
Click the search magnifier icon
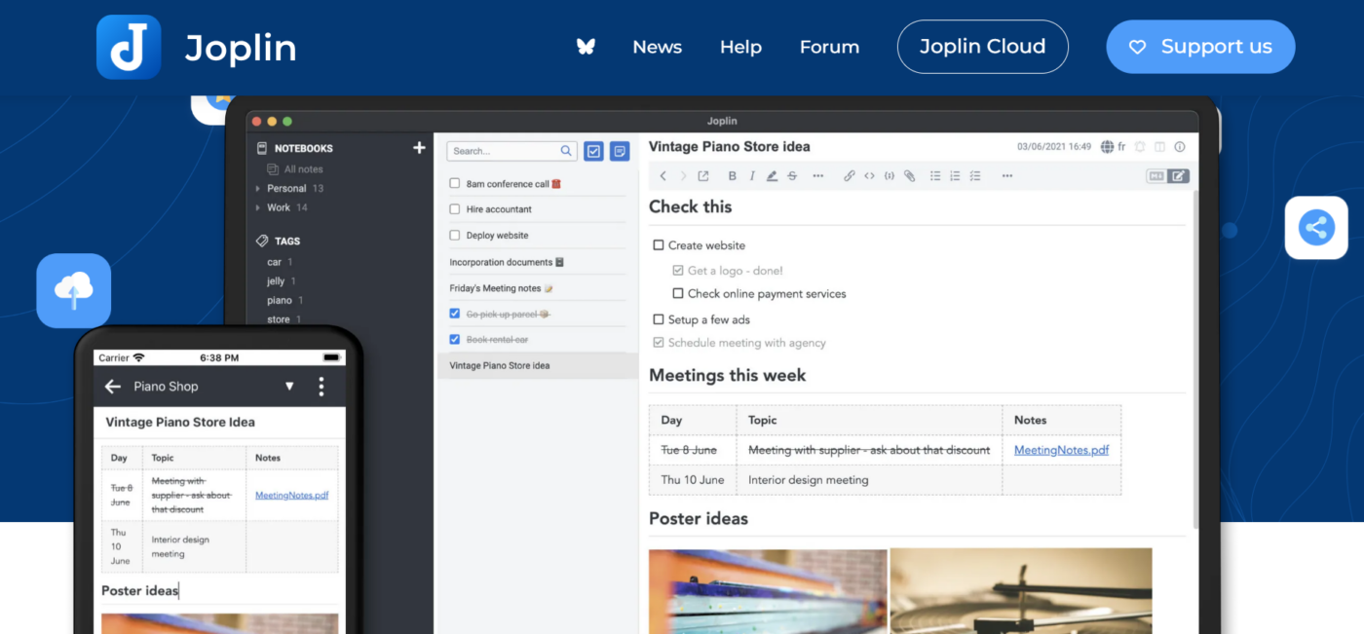pos(566,151)
